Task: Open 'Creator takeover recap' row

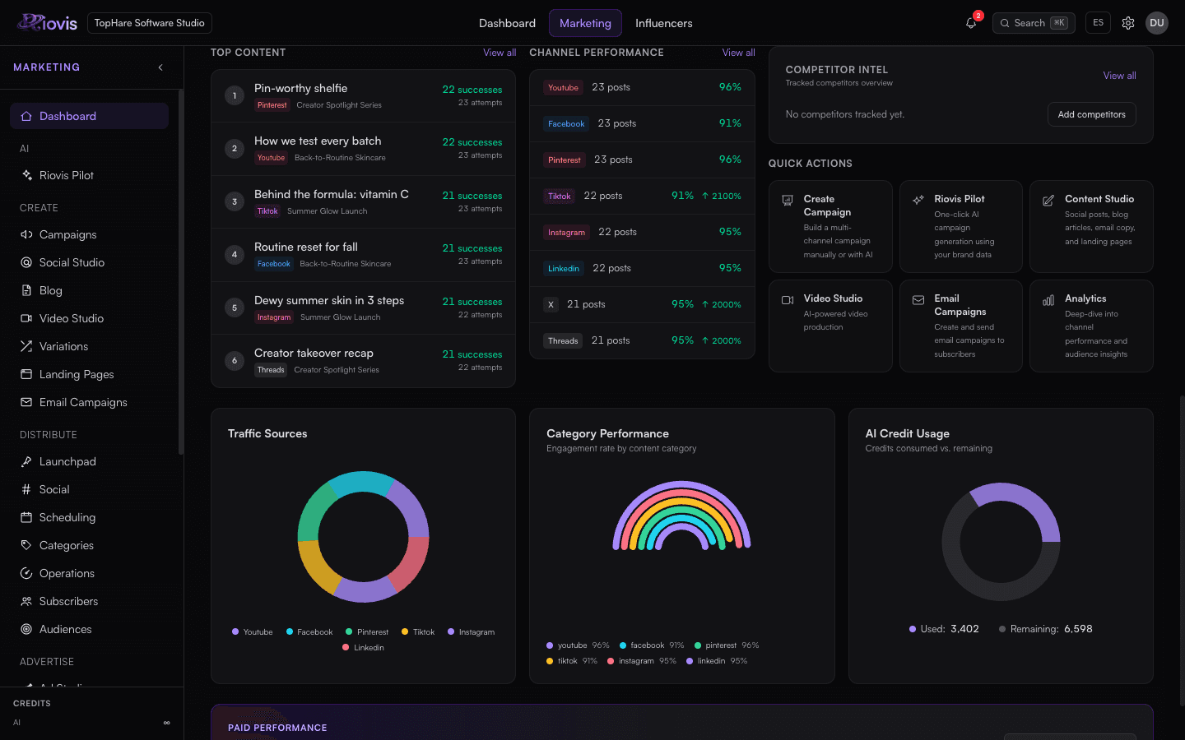Action: click(x=363, y=361)
